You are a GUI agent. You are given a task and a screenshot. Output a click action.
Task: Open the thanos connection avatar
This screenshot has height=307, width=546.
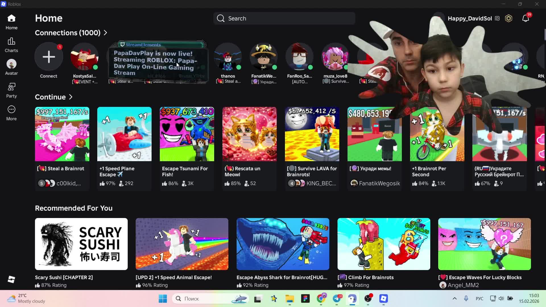pyautogui.click(x=228, y=57)
